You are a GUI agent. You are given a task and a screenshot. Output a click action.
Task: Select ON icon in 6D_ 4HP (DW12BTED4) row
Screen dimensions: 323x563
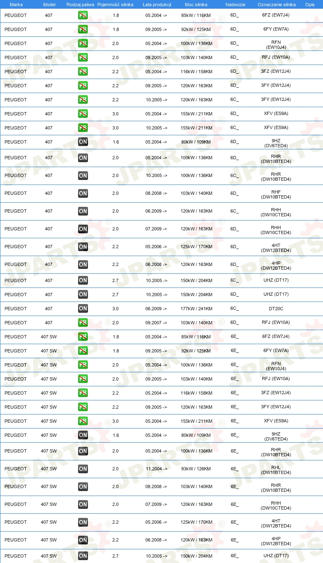[x=83, y=264]
